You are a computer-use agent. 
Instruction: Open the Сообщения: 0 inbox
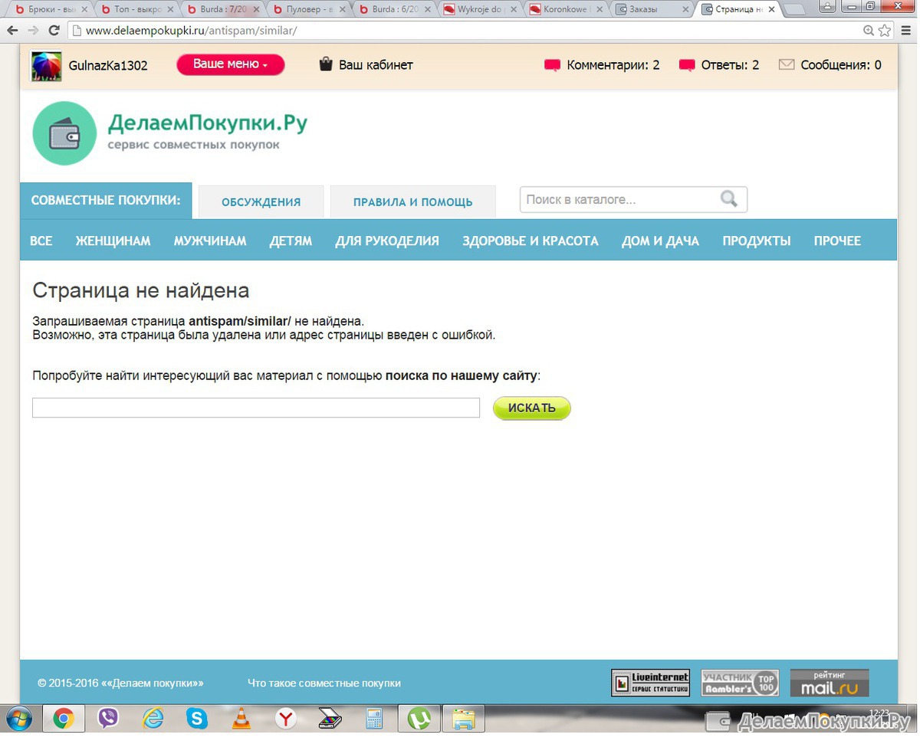[830, 65]
